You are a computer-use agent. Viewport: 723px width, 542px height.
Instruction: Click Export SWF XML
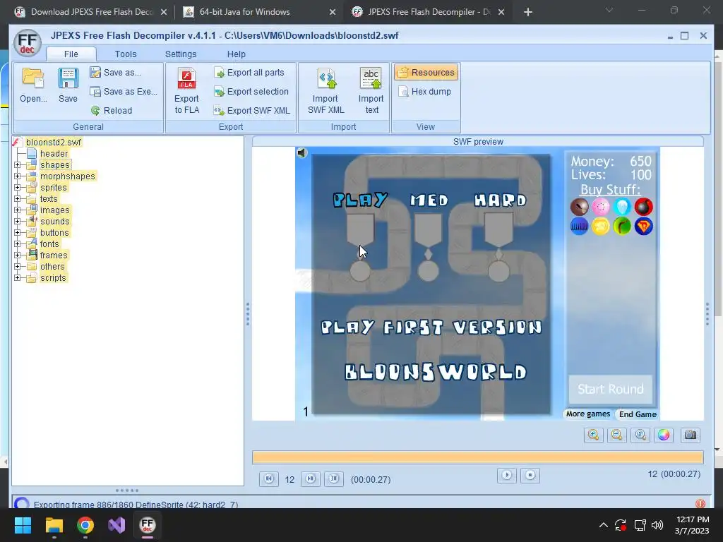point(252,111)
